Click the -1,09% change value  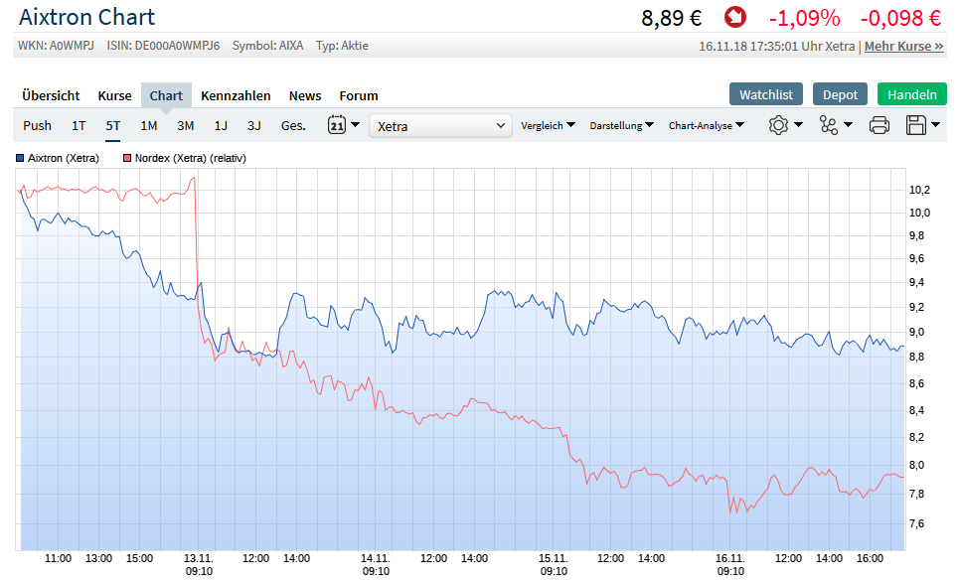(x=804, y=18)
